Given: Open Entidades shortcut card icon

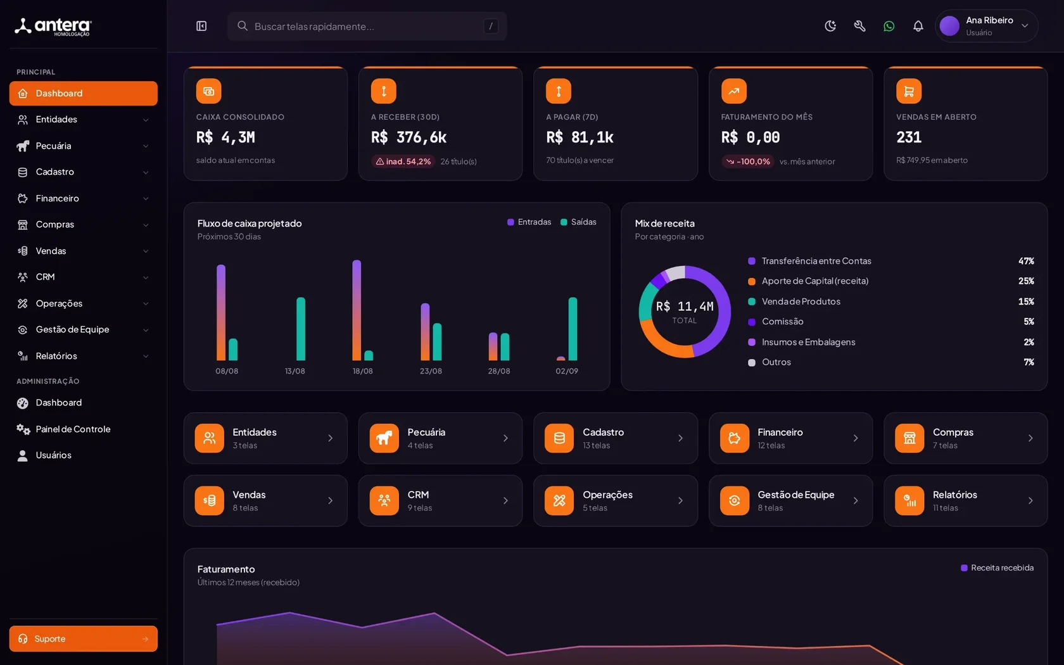Looking at the screenshot, I should (210, 438).
